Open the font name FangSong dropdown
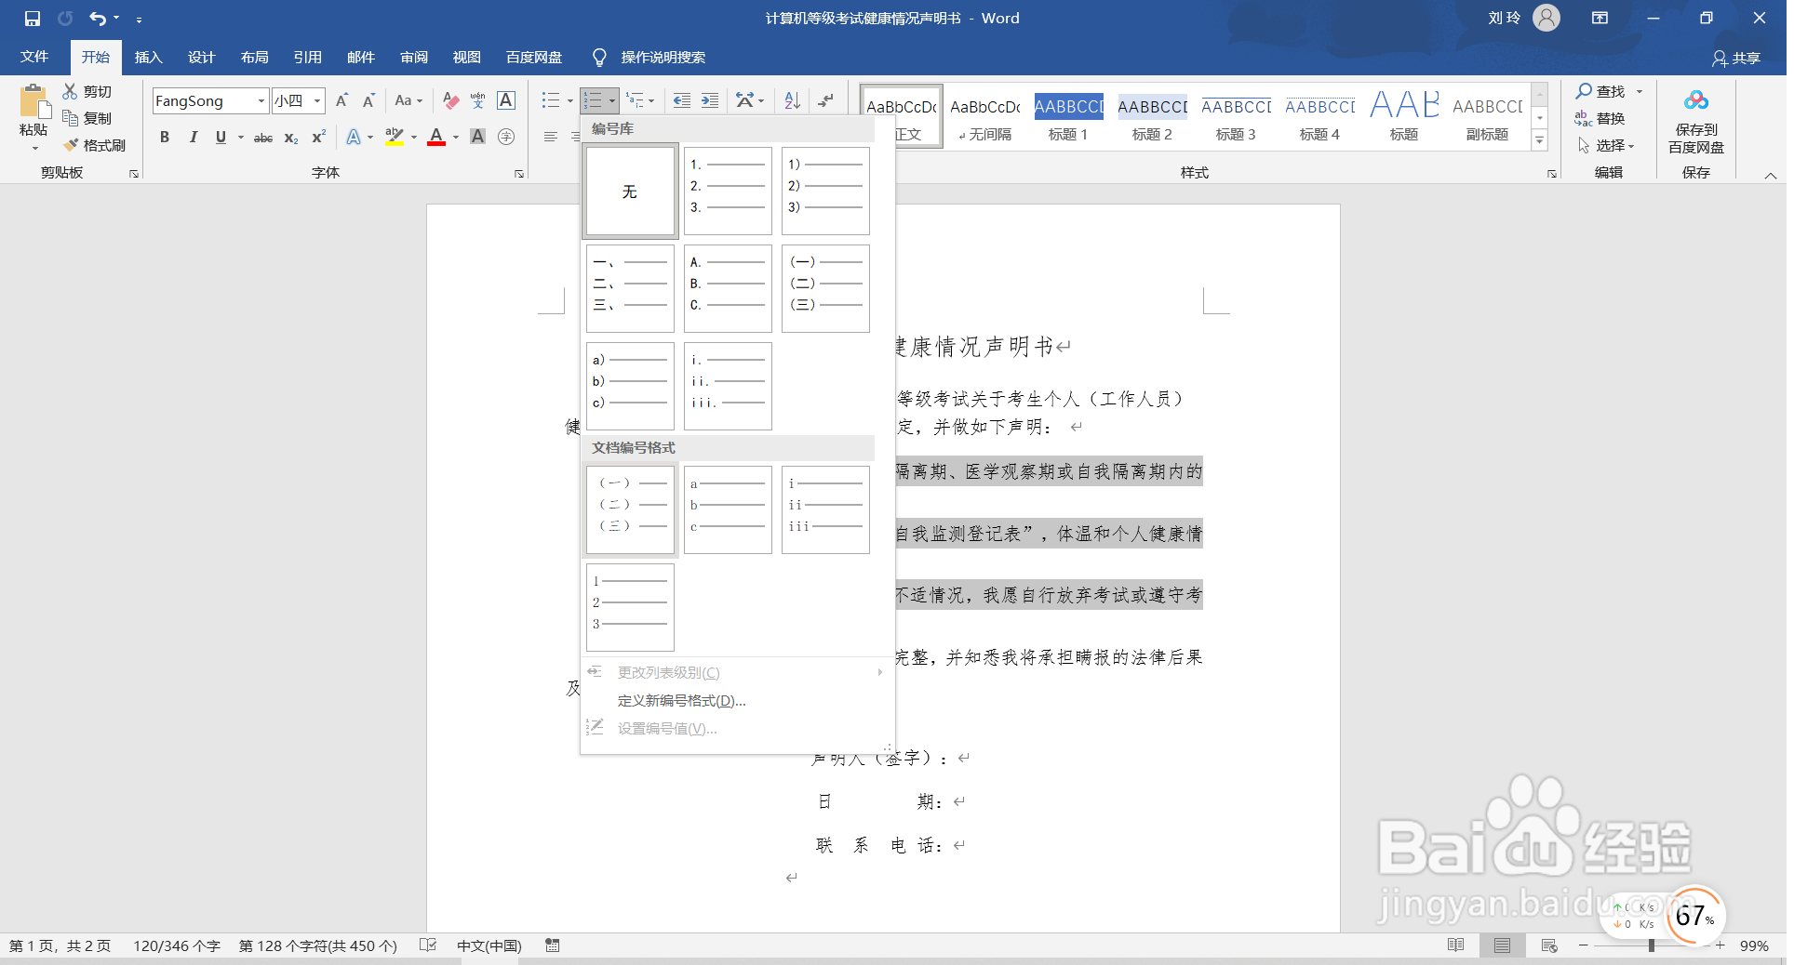Viewport: 1794px width, 965px height. pos(261,100)
